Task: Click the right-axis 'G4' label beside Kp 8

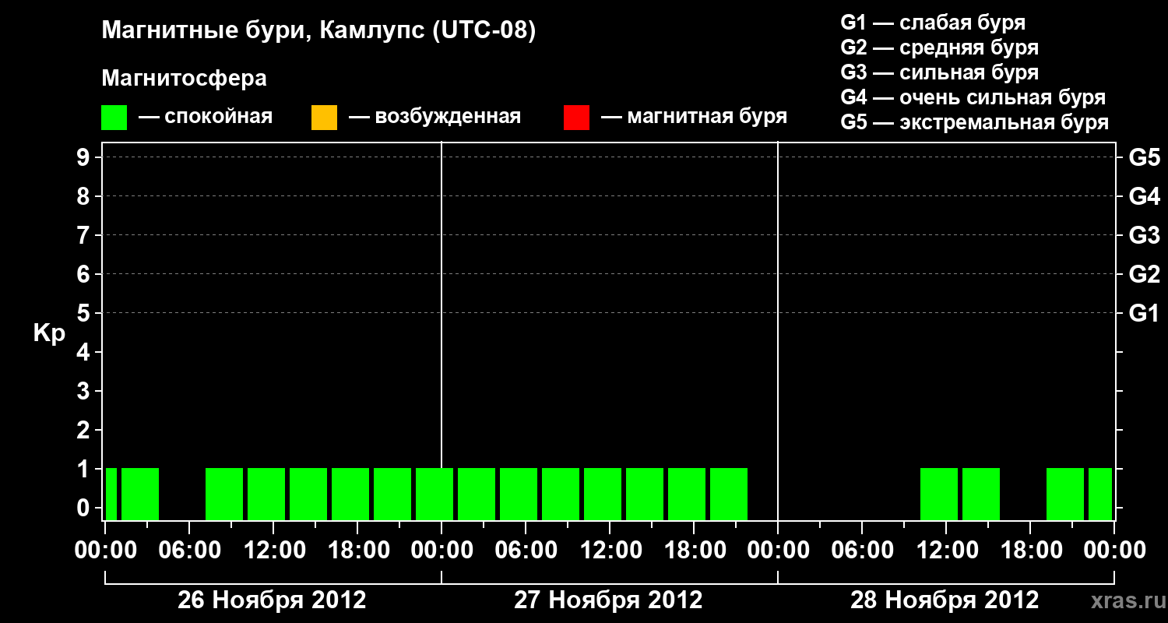Action: (1145, 196)
